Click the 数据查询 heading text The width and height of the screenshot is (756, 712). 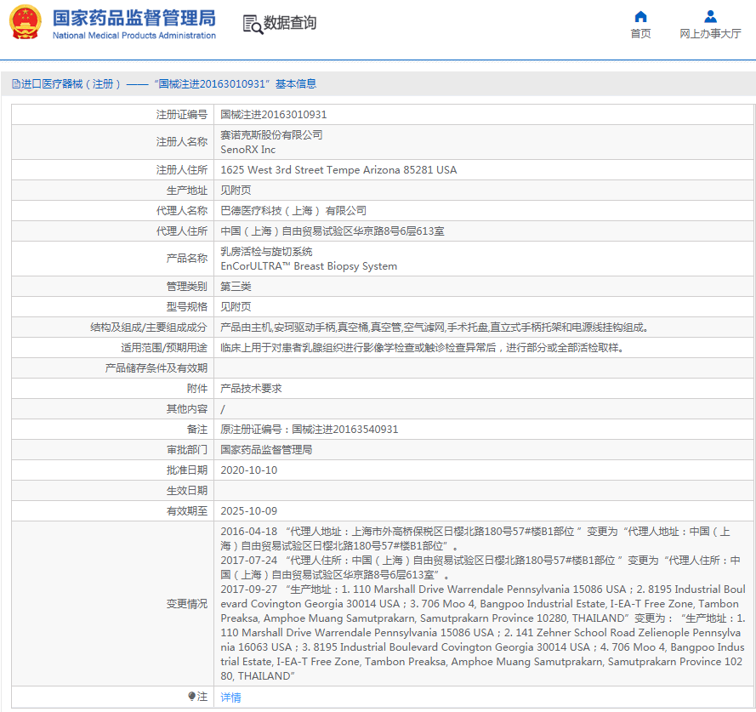290,23
